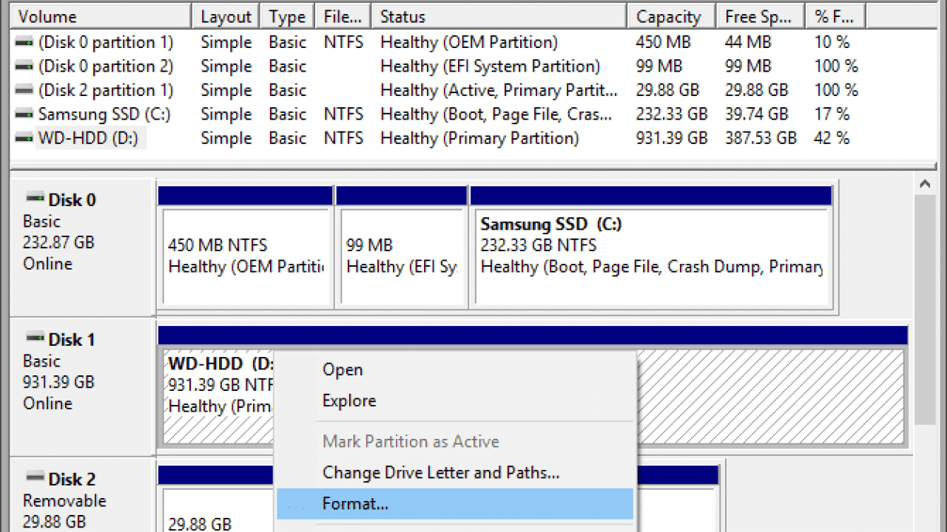Screen dimensions: 947x532
Task: Click the % Free column header
Action: point(836,16)
